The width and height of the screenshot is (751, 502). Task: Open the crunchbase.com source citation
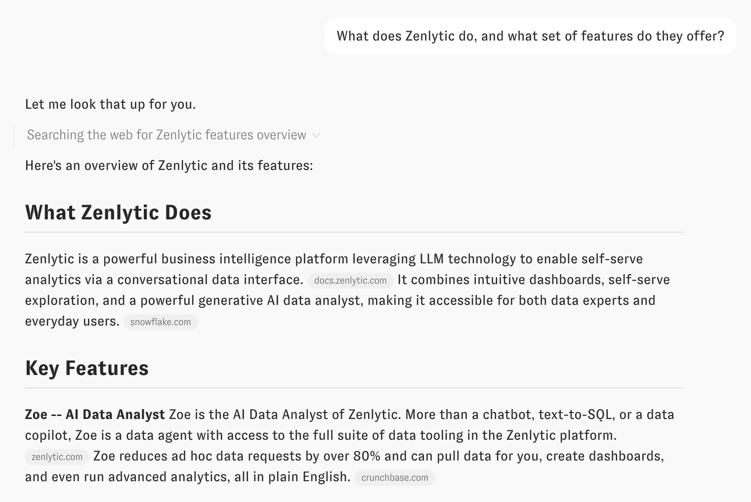(x=394, y=478)
